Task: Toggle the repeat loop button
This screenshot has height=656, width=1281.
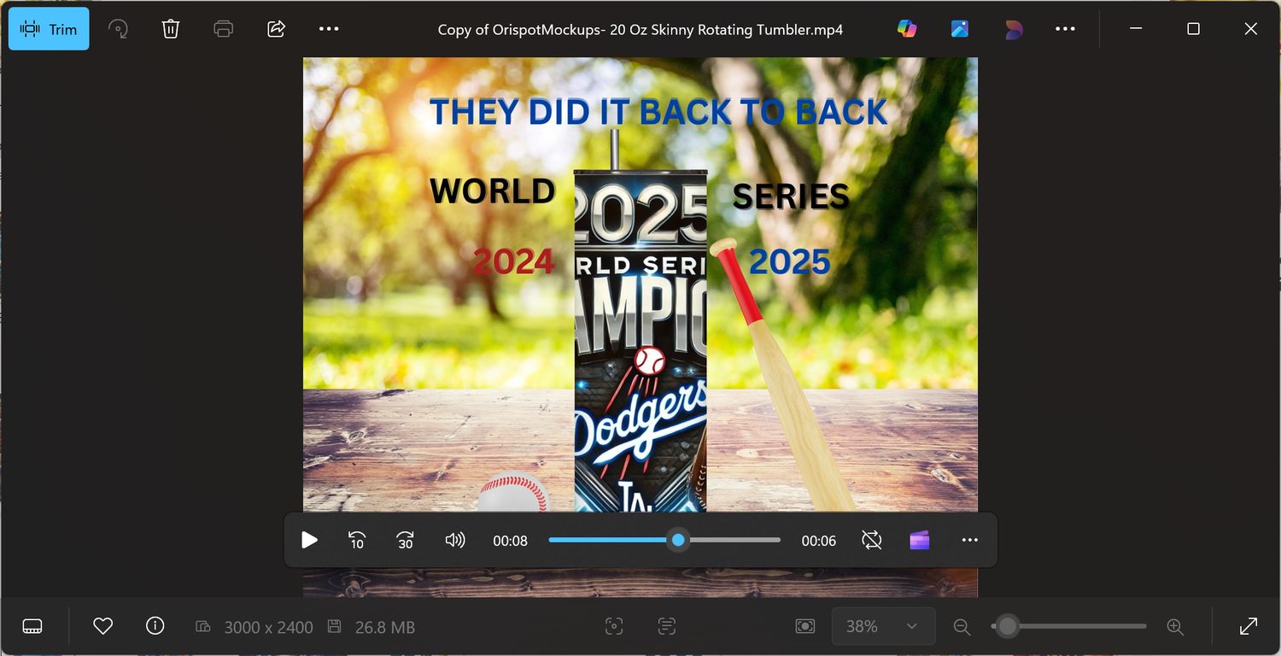Action: (872, 540)
